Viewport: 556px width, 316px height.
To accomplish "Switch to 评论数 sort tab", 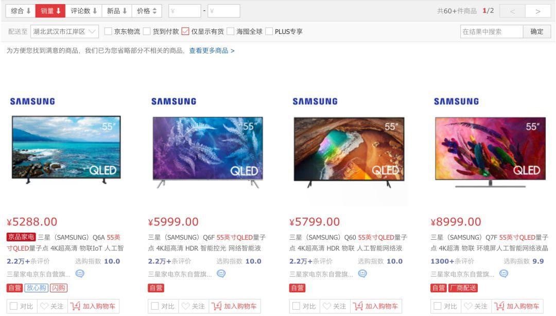I will 84,11.
